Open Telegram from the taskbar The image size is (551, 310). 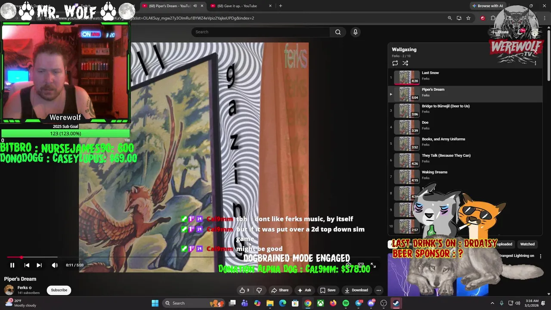(359, 303)
